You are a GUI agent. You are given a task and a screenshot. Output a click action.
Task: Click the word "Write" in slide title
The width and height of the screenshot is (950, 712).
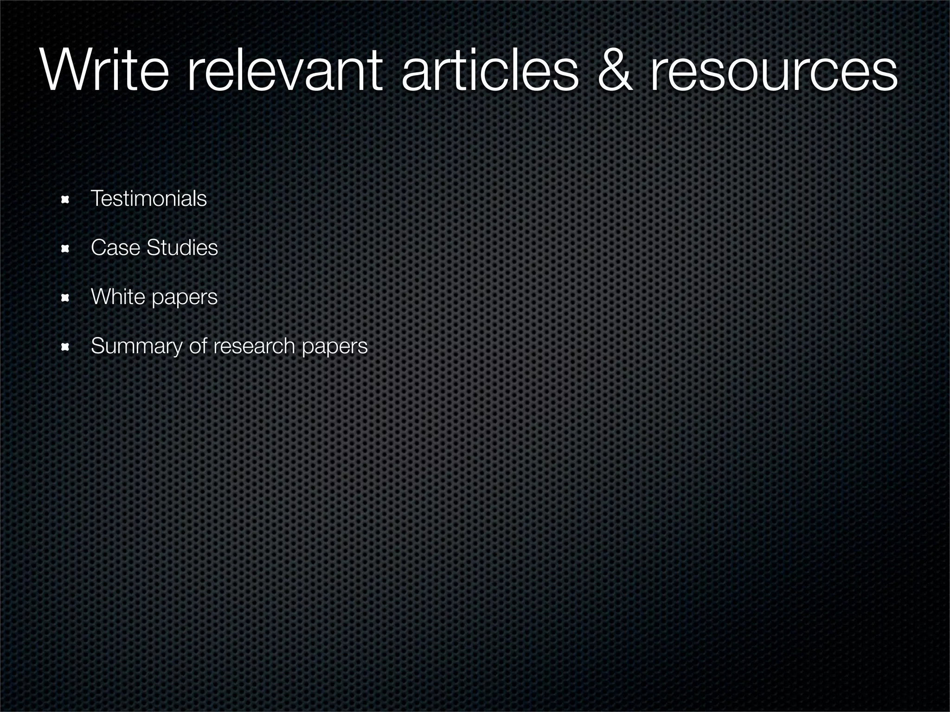pos(104,70)
